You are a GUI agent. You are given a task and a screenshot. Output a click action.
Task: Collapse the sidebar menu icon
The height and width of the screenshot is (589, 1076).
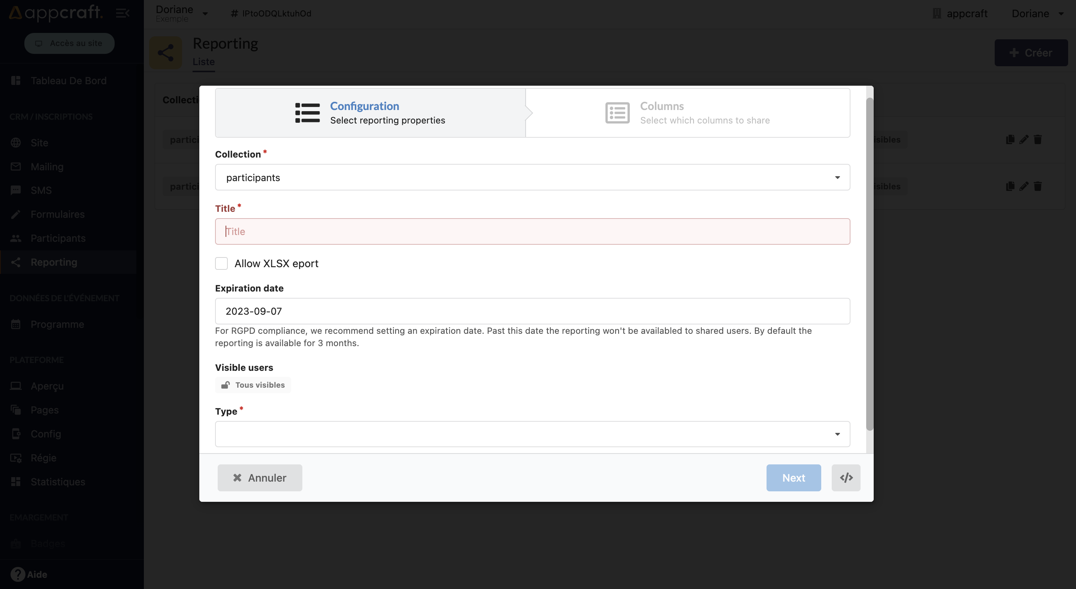[x=123, y=13]
